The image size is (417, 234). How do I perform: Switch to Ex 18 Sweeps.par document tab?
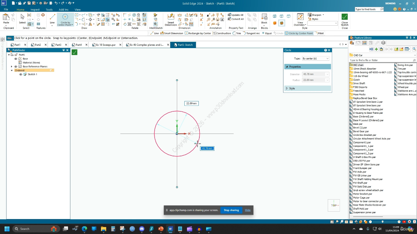(x=106, y=45)
